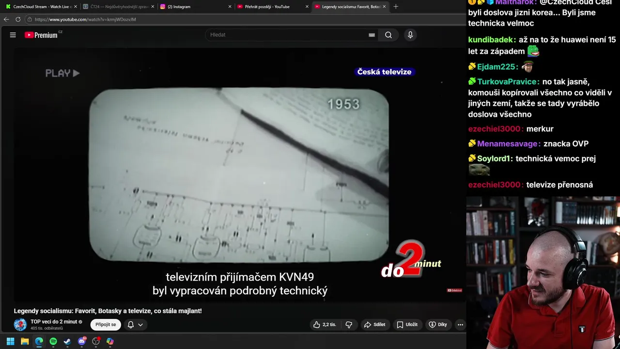
Task: Open TOP veci do 2 minut channel name
Action: point(54,322)
